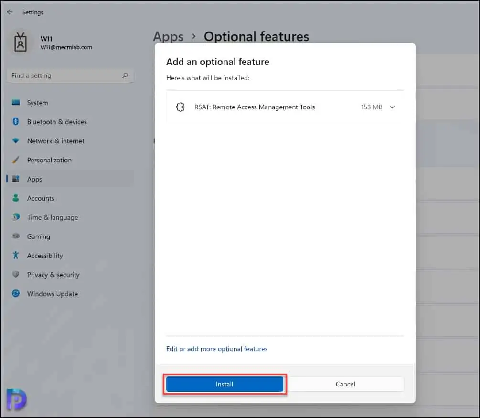Image resolution: width=480 pixels, height=418 pixels.
Task: Open Accessibility settings
Action: [x=70, y=256]
